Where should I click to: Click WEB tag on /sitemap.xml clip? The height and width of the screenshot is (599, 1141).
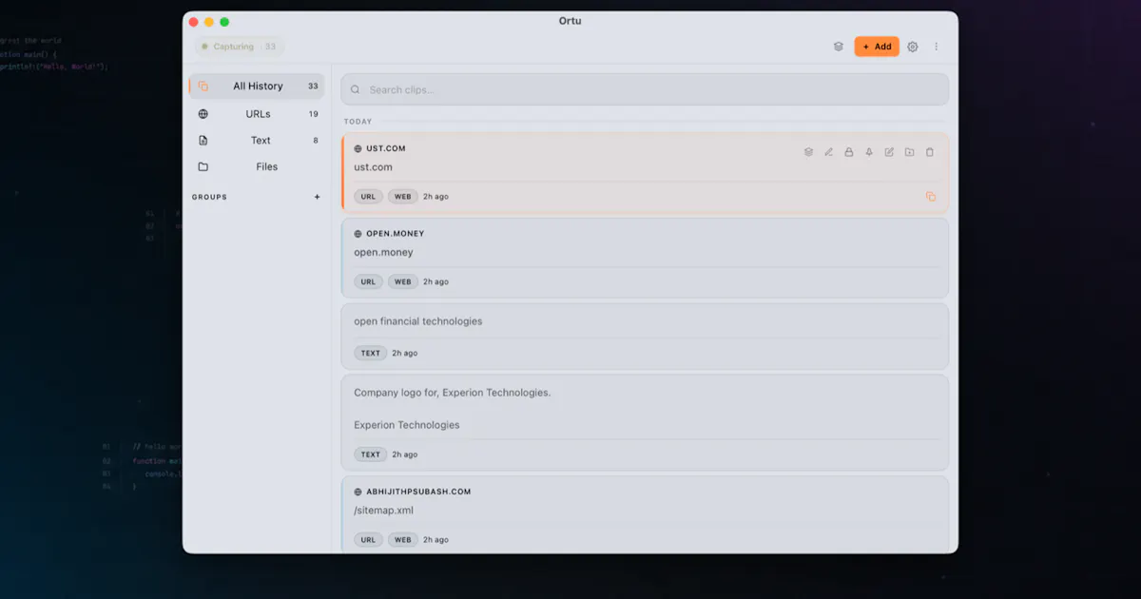click(x=403, y=540)
